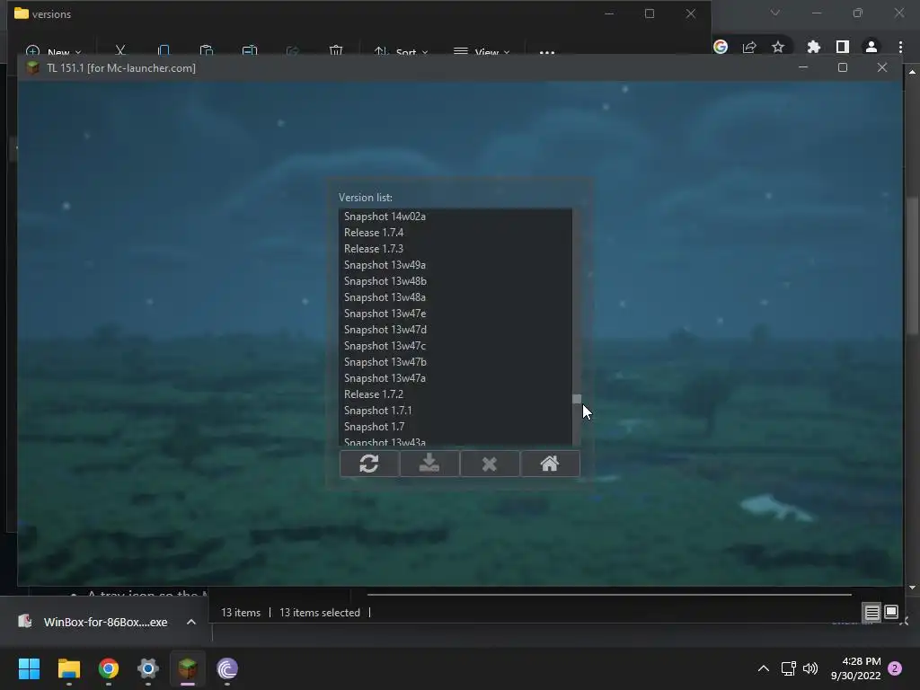Click the Chrome page scrollbar thumb

tap(912, 265)
